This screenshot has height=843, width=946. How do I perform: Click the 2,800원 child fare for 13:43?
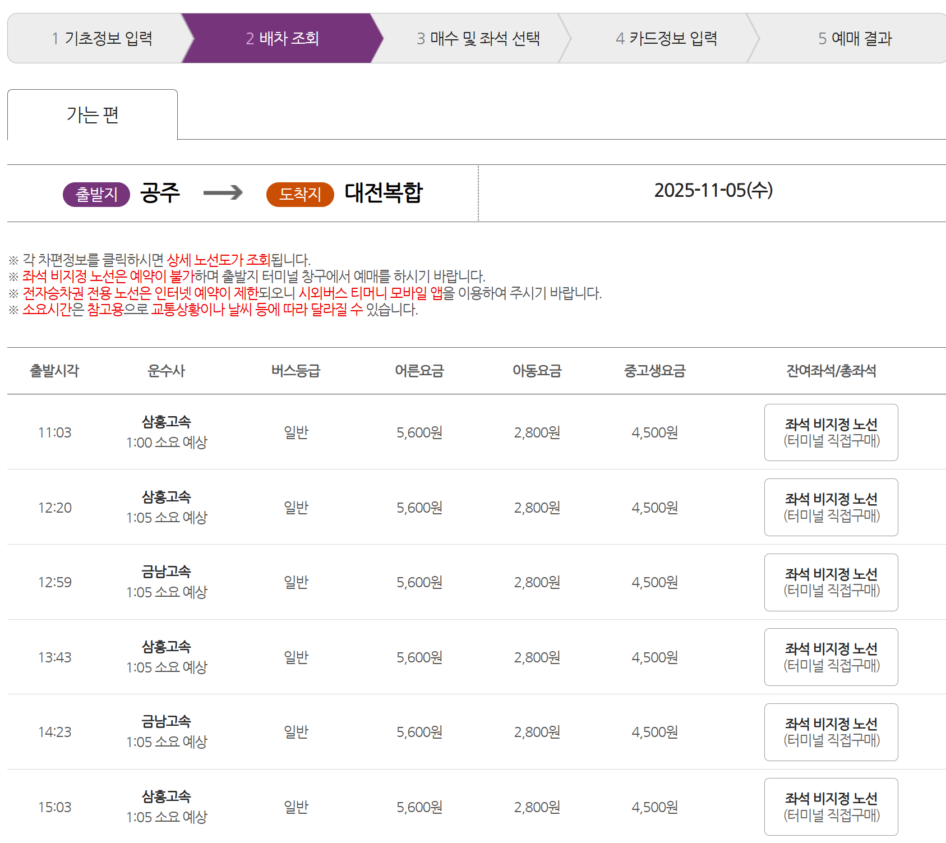(x=537, y=657)
